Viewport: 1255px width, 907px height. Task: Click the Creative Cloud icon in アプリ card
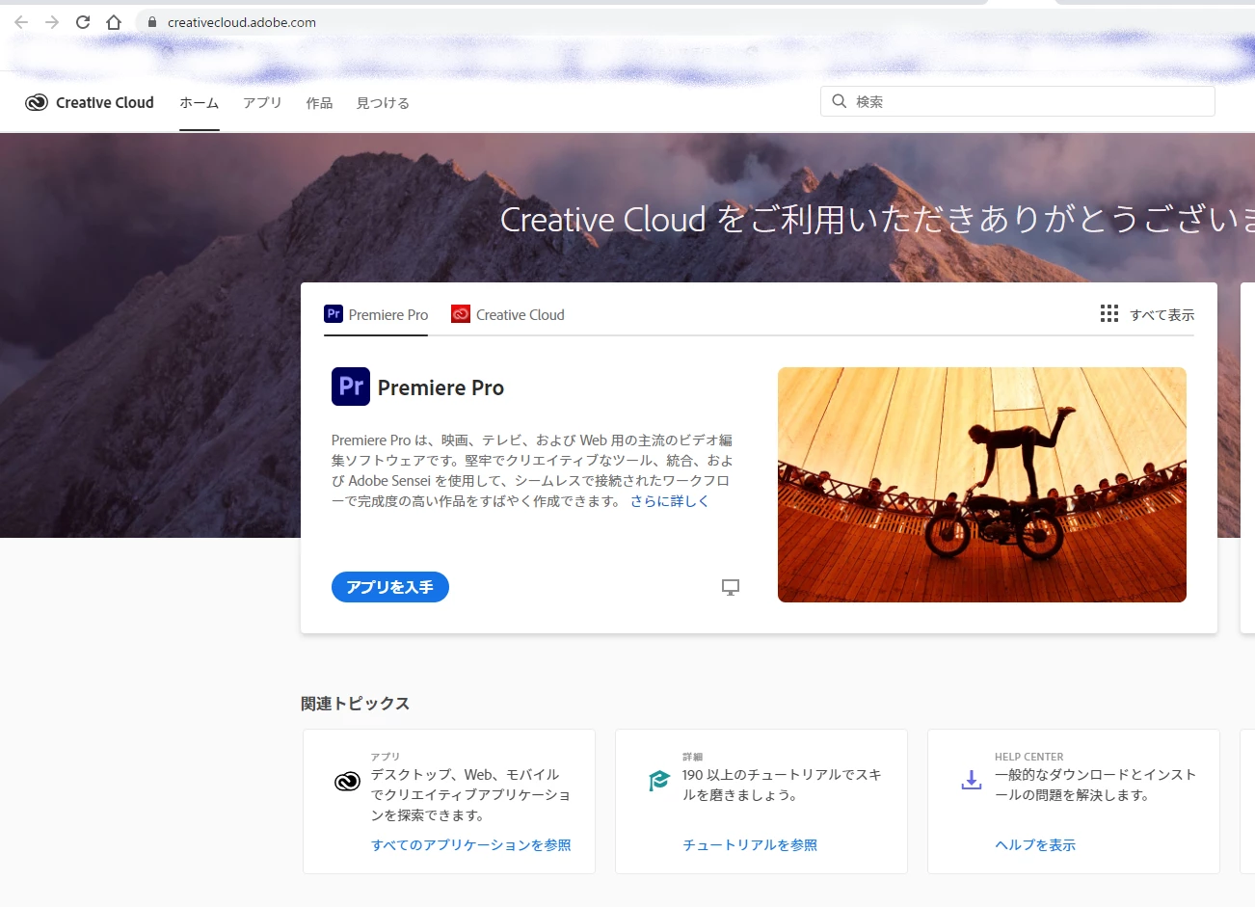[347, 782]
